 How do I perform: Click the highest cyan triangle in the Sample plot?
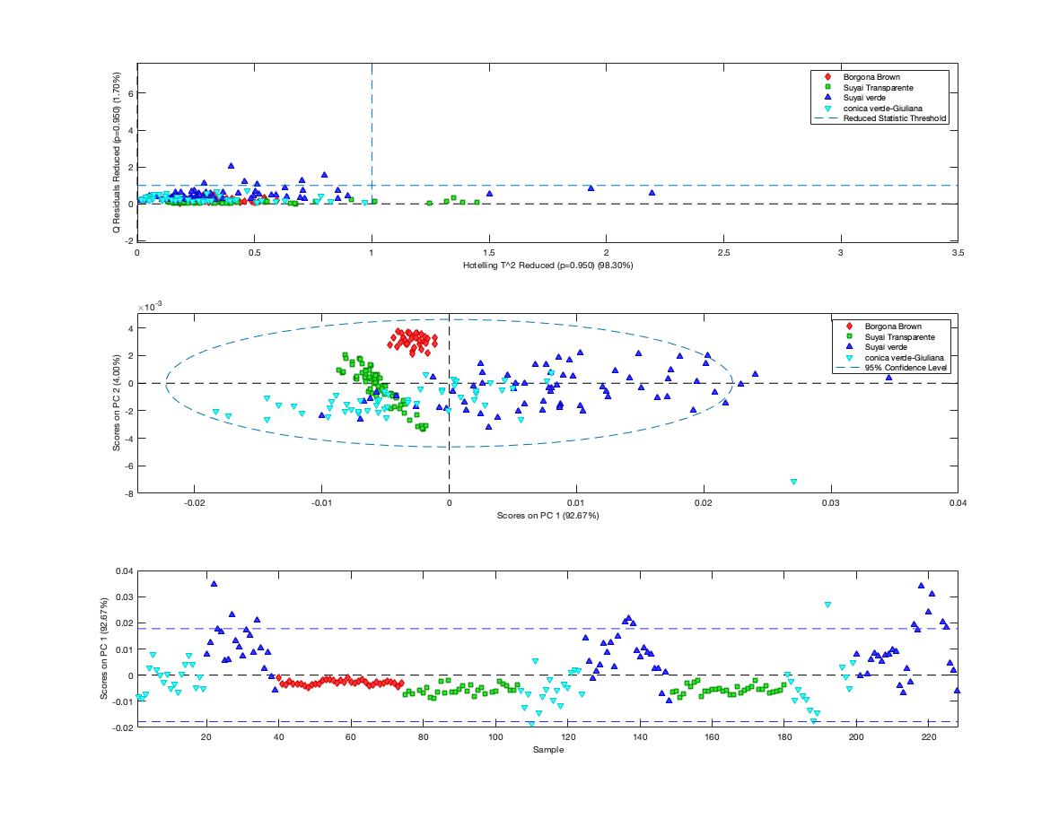[827, 605]
